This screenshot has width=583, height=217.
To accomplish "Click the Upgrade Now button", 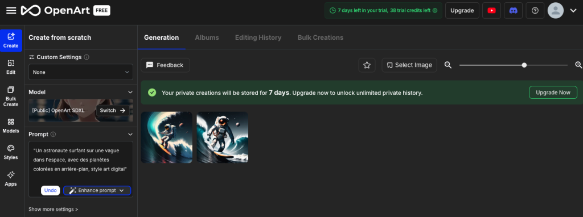I will [553, 93].
